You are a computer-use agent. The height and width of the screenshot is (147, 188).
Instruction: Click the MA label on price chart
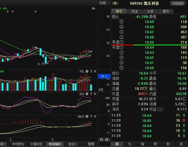[x=94, y=9]
